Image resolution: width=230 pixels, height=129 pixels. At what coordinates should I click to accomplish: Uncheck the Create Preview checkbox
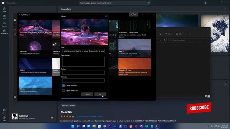pyautogui.click(x=63, y=86)
